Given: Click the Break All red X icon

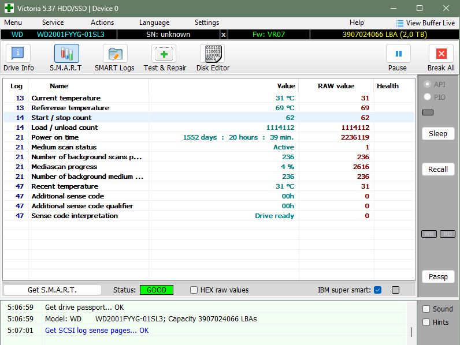Looking at the screenshot, I should (441, 53).
